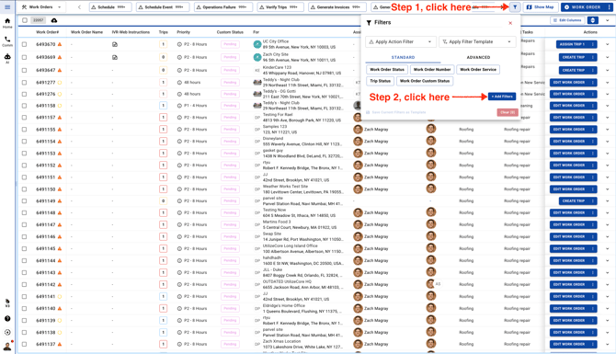Click kebab on ASSIGN TRIP 1 button

[x=592, y=44]
